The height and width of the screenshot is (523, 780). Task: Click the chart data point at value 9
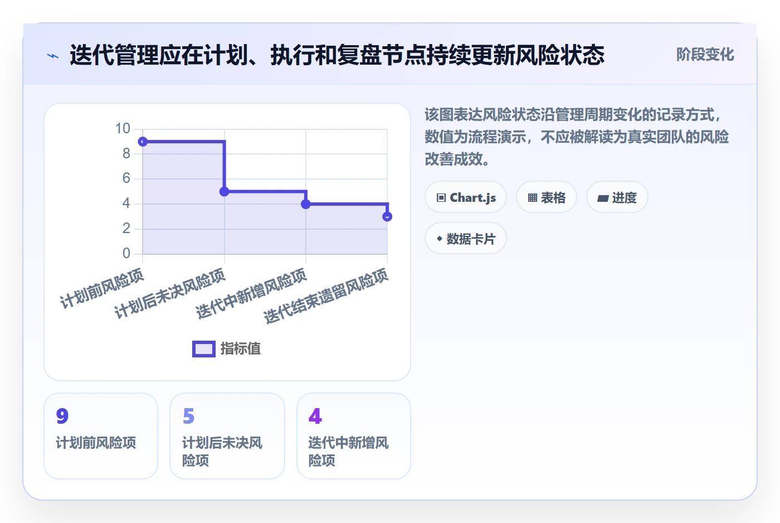coord(143,142)
